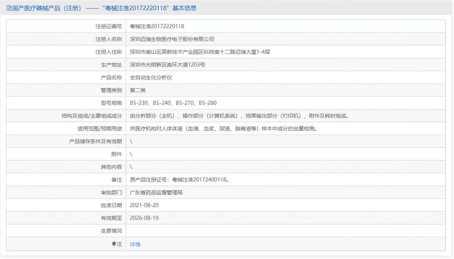The height and width of the screenshot is (259, 454).
Task: Click the 产品储存条件及有效期 label
Action: (95, 141)
